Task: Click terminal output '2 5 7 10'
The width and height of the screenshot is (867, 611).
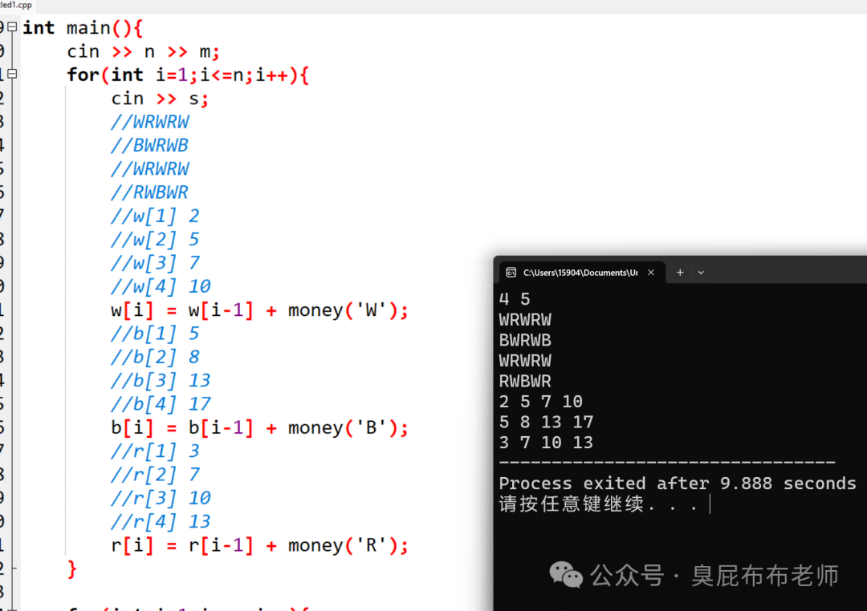Action: 540,402
